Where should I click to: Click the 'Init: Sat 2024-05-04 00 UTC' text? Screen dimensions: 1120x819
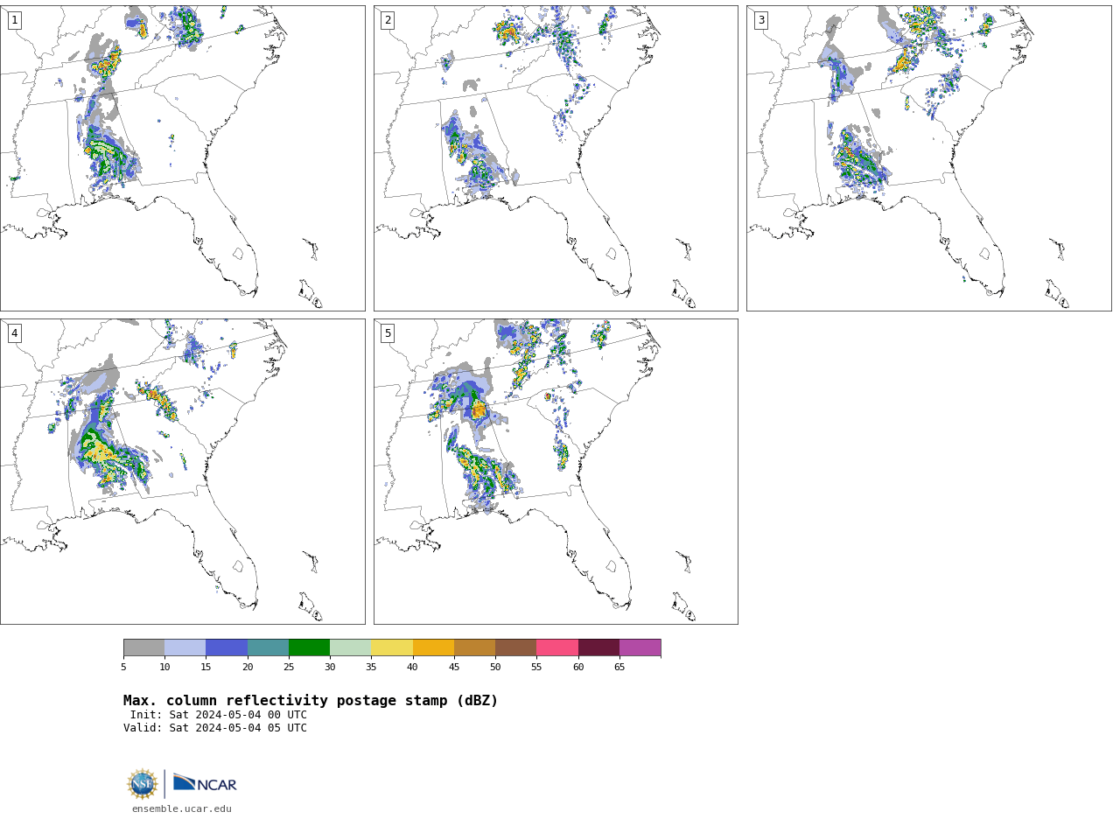[x=219, y=715]
